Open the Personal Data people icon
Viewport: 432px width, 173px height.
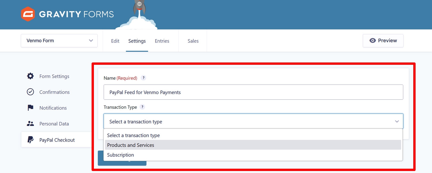tap(30, 124)
